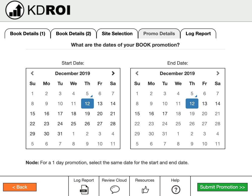Choose 25 in the Start Date calendar
Viewport: 252px width, 196px height.
tap(73, 124)
